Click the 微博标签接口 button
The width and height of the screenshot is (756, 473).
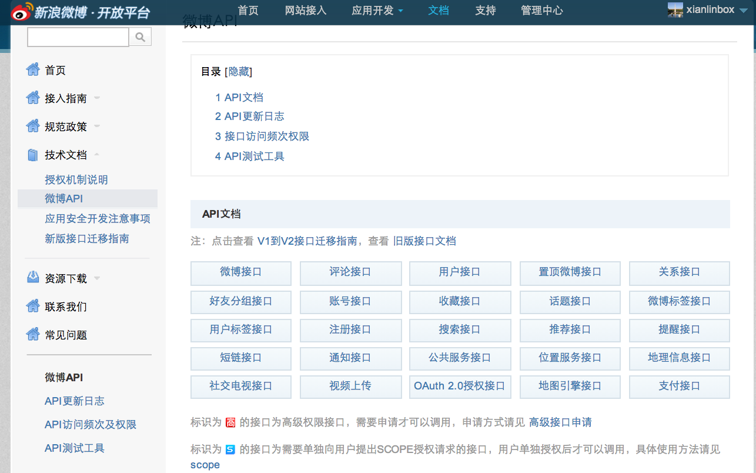pos(680,302)
